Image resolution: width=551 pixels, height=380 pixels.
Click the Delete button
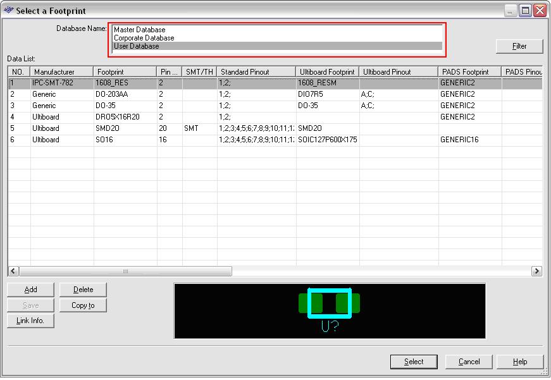pyautogui.click(x=83, y=290)
